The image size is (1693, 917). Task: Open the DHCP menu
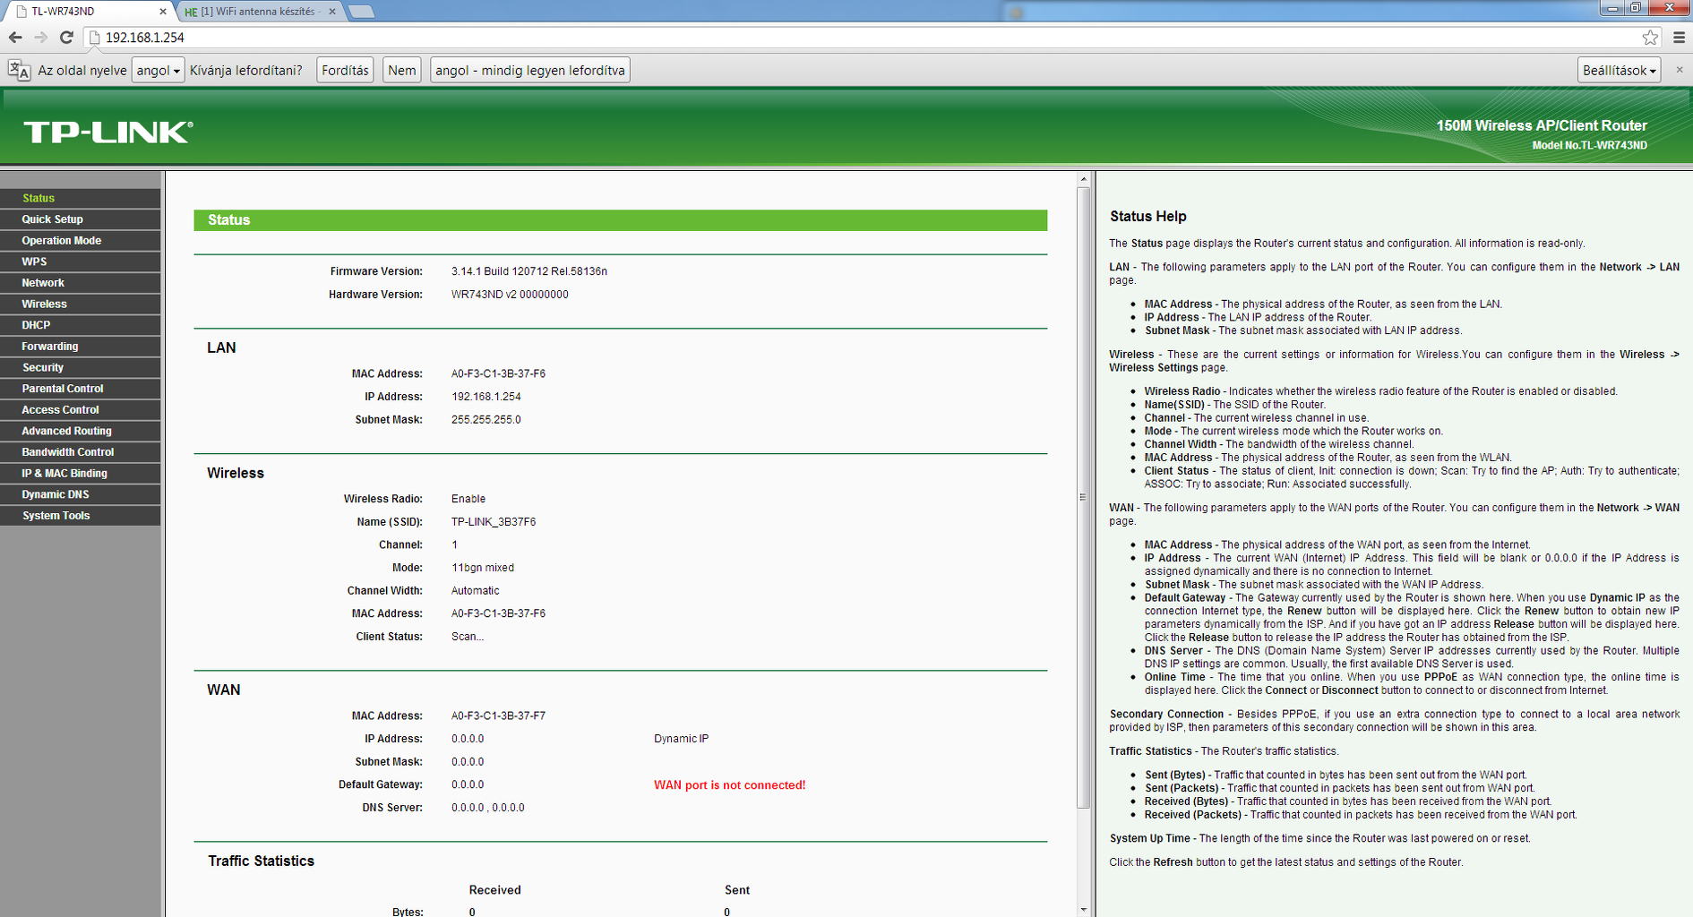(81, 325)
